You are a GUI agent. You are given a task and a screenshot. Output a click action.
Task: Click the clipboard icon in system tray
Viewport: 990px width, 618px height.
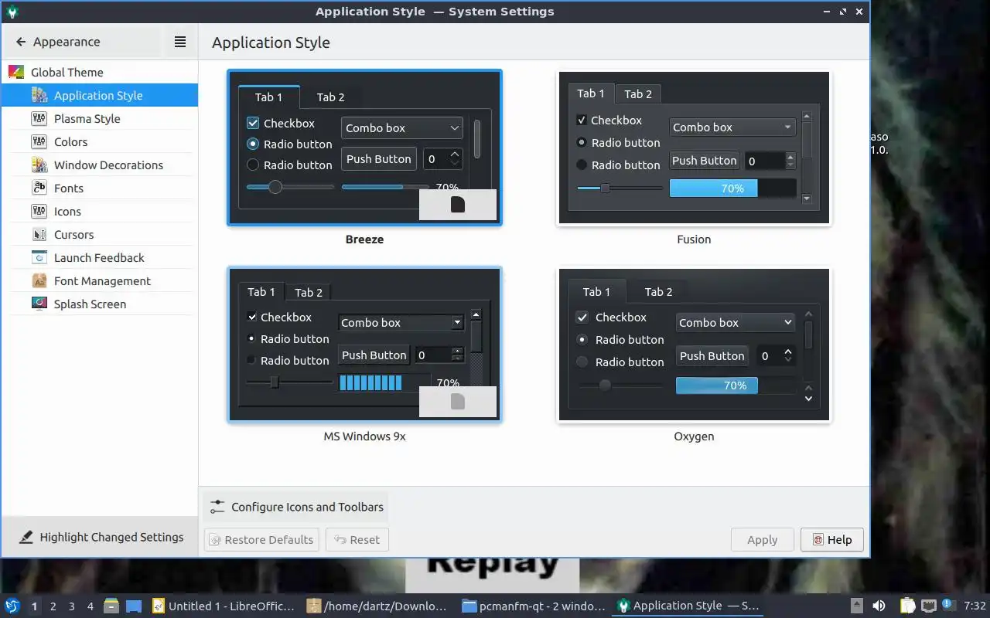[908, 606]
